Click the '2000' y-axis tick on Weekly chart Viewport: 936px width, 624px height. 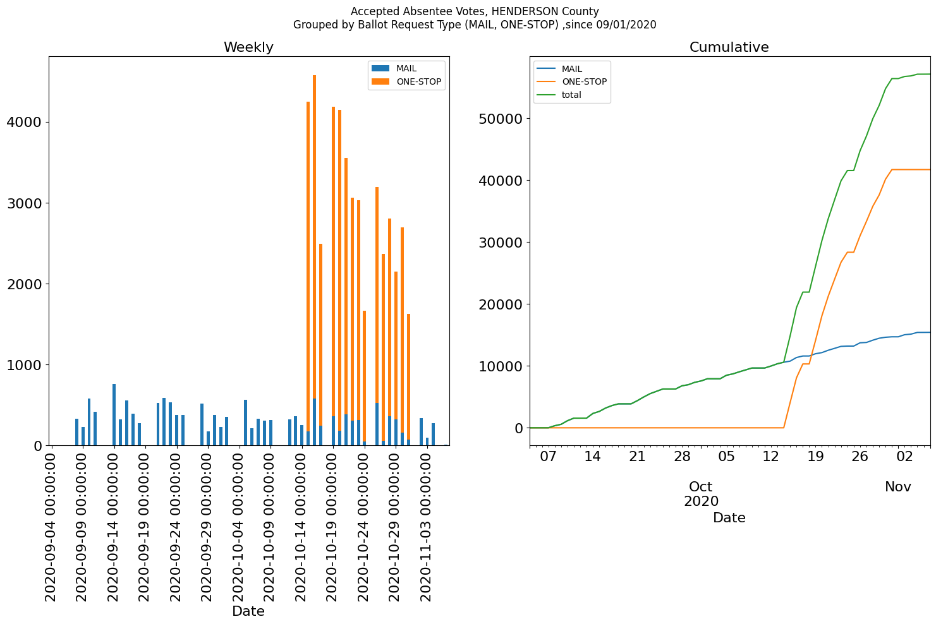coord(24,284)
